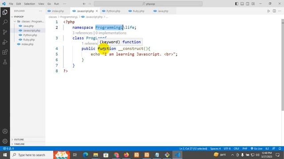Open the Customize Layout icon

click(253, 4)
